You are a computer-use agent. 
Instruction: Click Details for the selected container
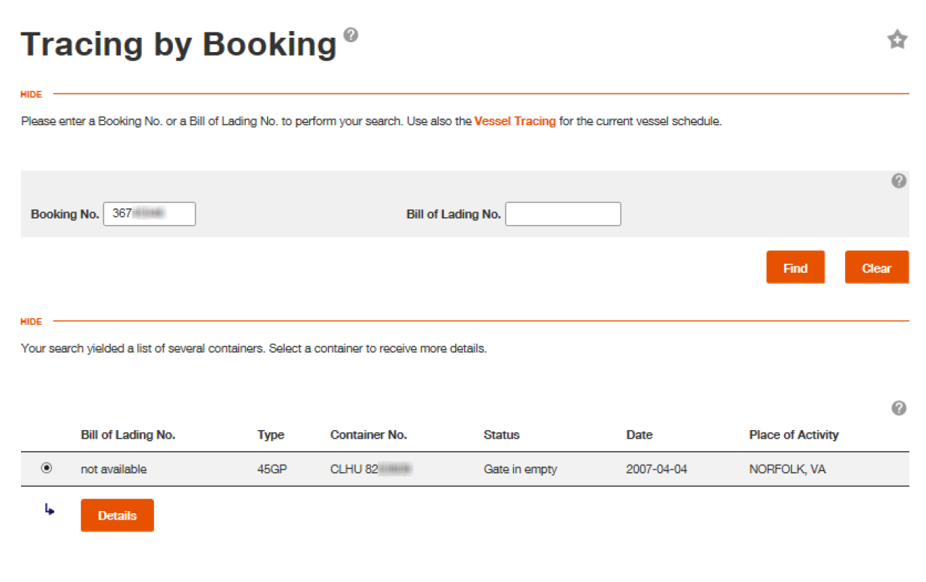coord(117,515)
